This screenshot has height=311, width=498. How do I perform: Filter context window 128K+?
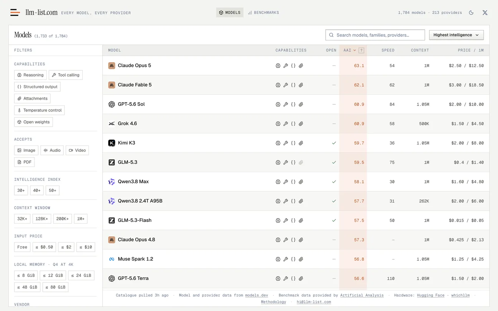point(42,219)
